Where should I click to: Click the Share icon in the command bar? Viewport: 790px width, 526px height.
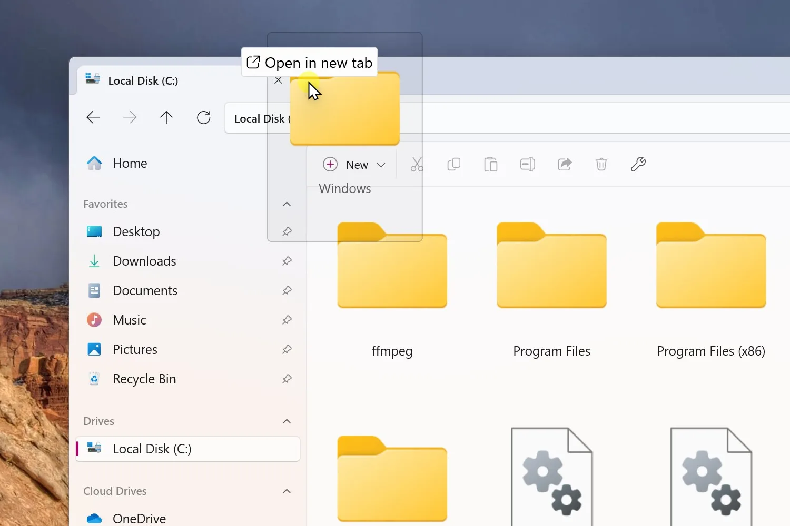564,164
